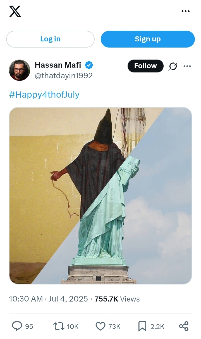Toggle the bookmark icon for the post
The width and height of the screenshot is (201, 339).
(142, 326)
